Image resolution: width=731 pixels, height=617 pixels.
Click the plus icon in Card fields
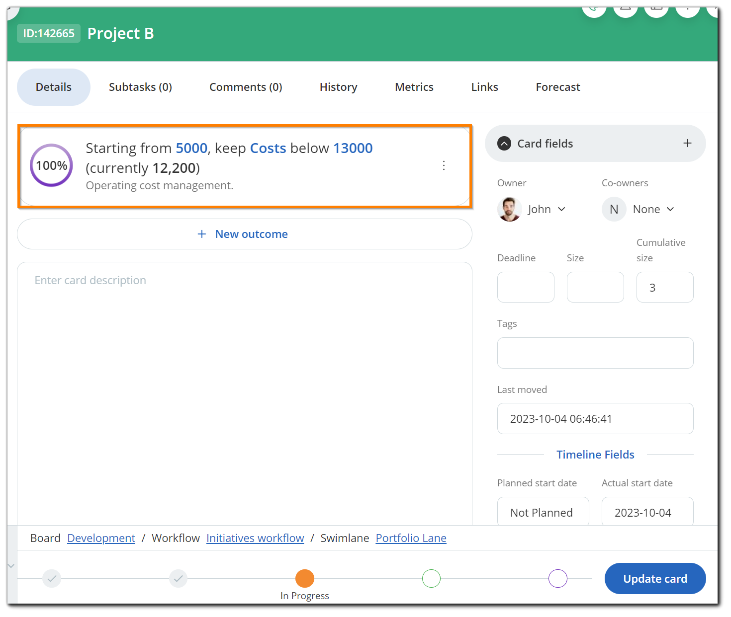(687, 143)
